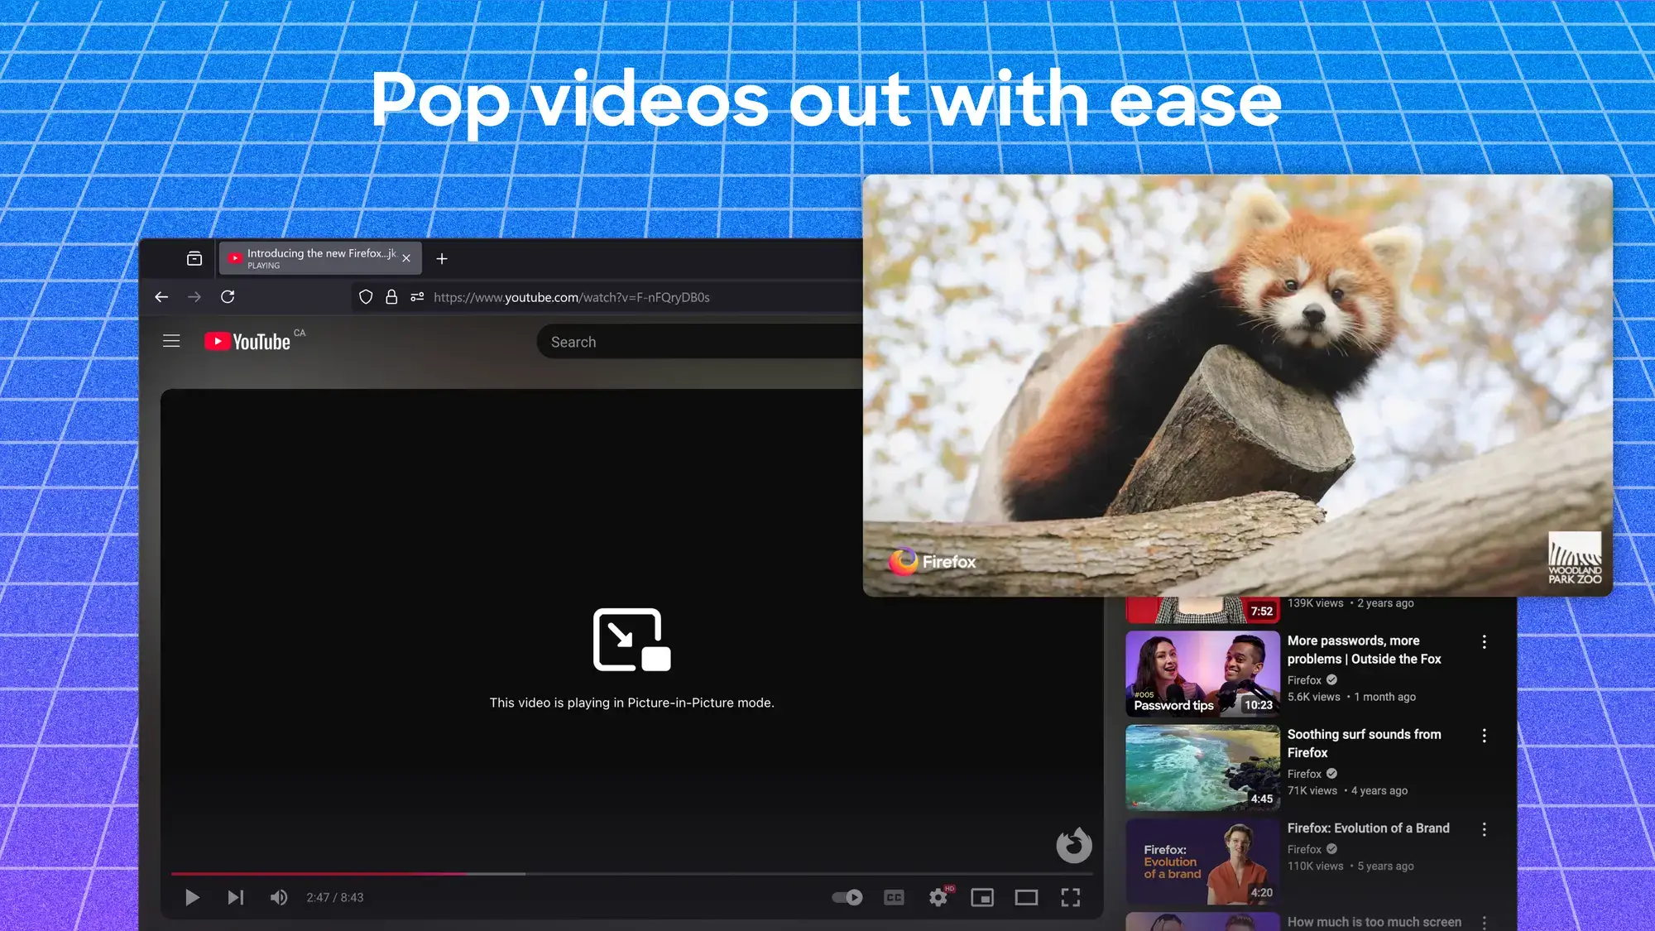The width and height of the screenshot is (1655, 931).
Task: Open a new browser tab
Action: [442, 258]
